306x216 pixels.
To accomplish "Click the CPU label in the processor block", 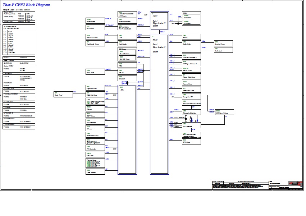I will click(x=155, y=17).
